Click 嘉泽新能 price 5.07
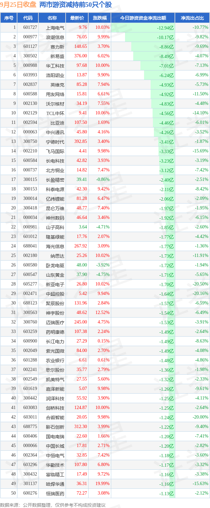Image resolution: width=210 pixels, height=508 pixels. tap(83, 389)
